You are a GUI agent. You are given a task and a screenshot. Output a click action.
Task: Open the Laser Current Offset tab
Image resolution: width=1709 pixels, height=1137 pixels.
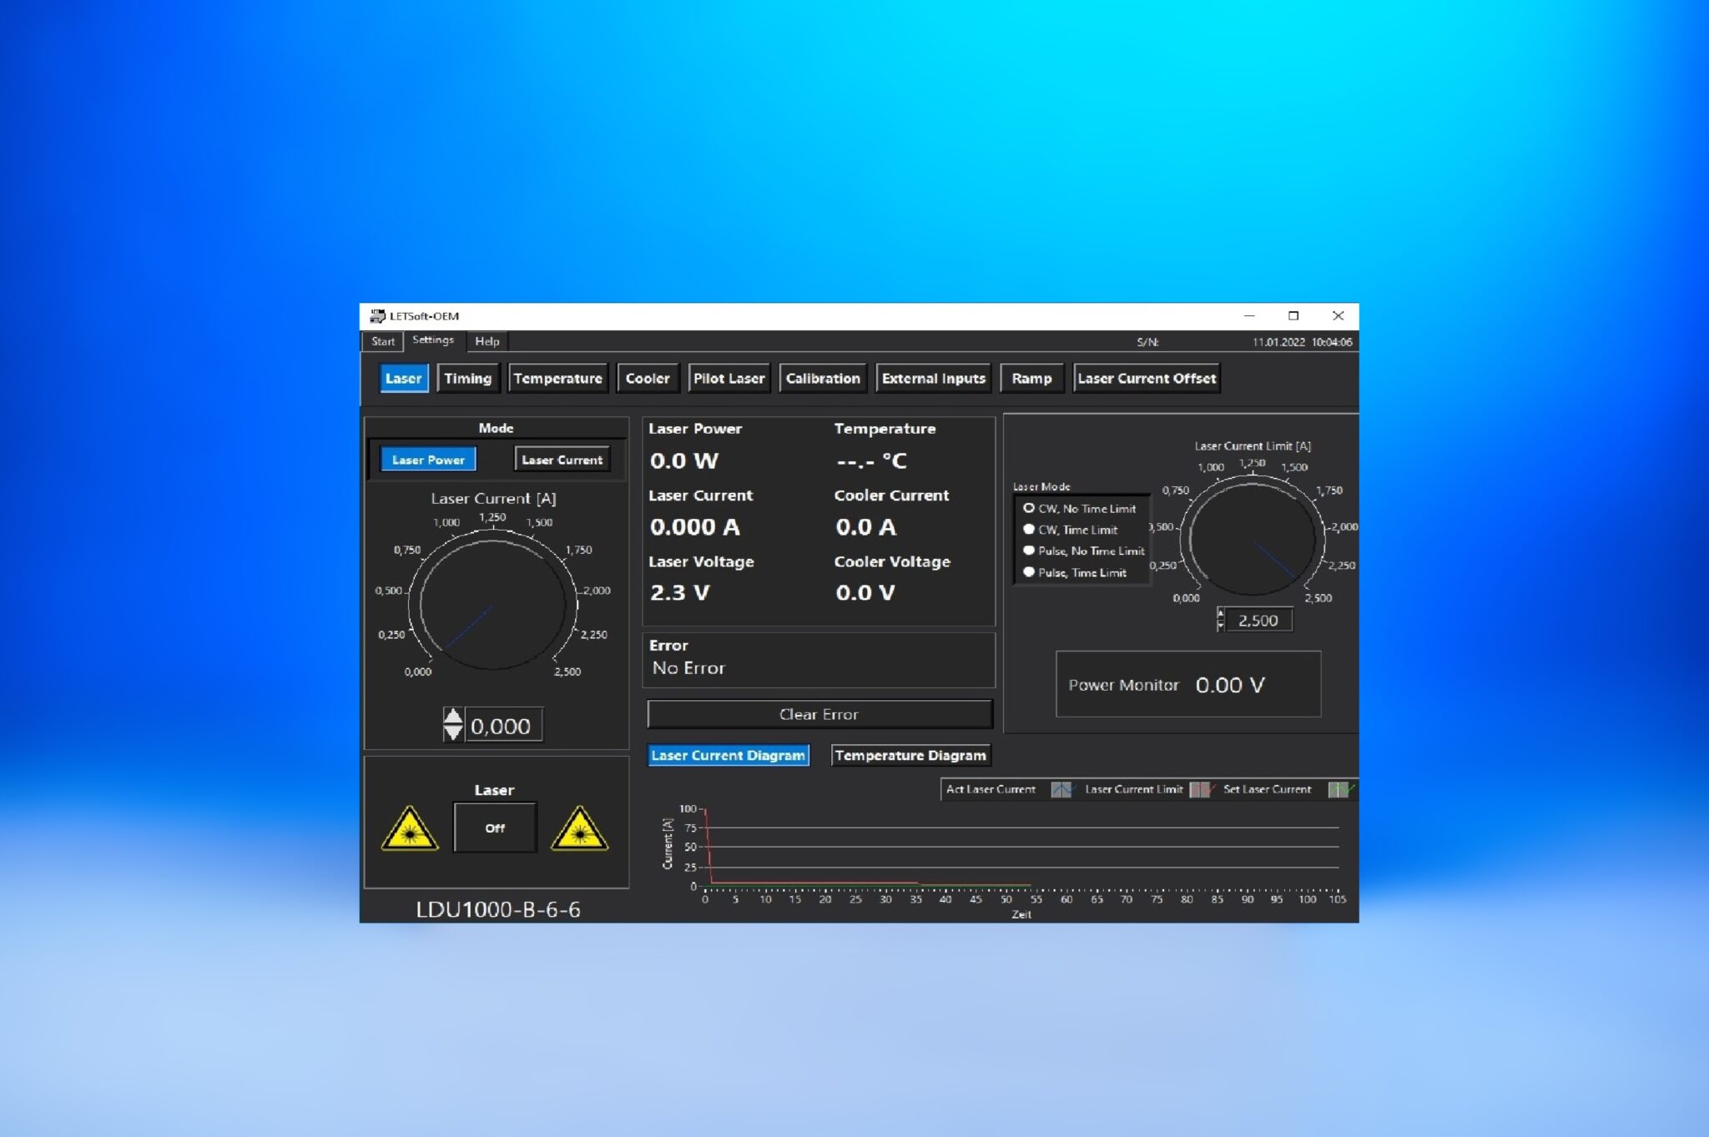tap(1147, 378)
